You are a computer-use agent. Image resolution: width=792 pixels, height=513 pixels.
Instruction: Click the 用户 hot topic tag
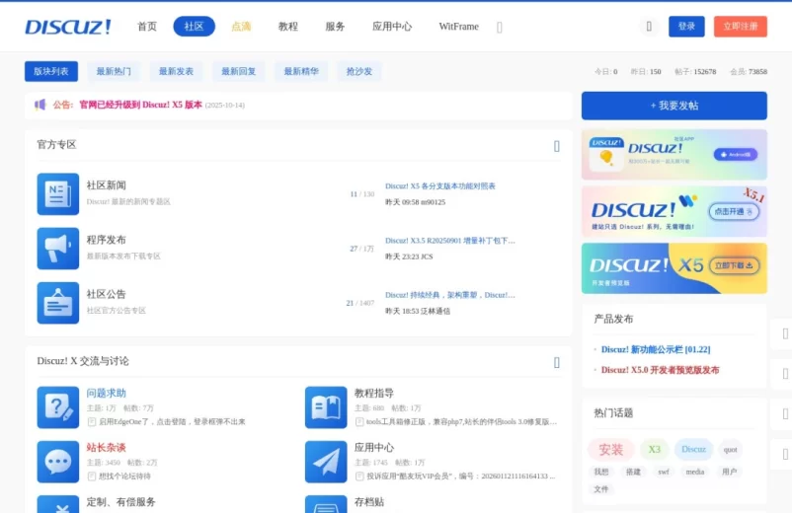730,473
